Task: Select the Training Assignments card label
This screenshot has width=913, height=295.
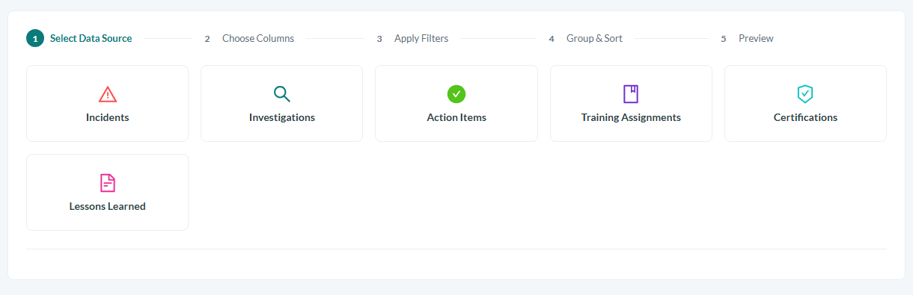Action: [x=631, y=117]
